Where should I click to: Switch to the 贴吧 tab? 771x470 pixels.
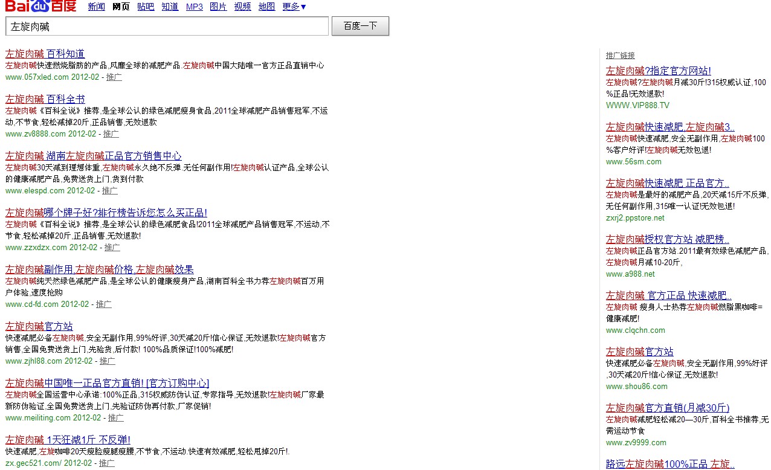tap(146, 7)
